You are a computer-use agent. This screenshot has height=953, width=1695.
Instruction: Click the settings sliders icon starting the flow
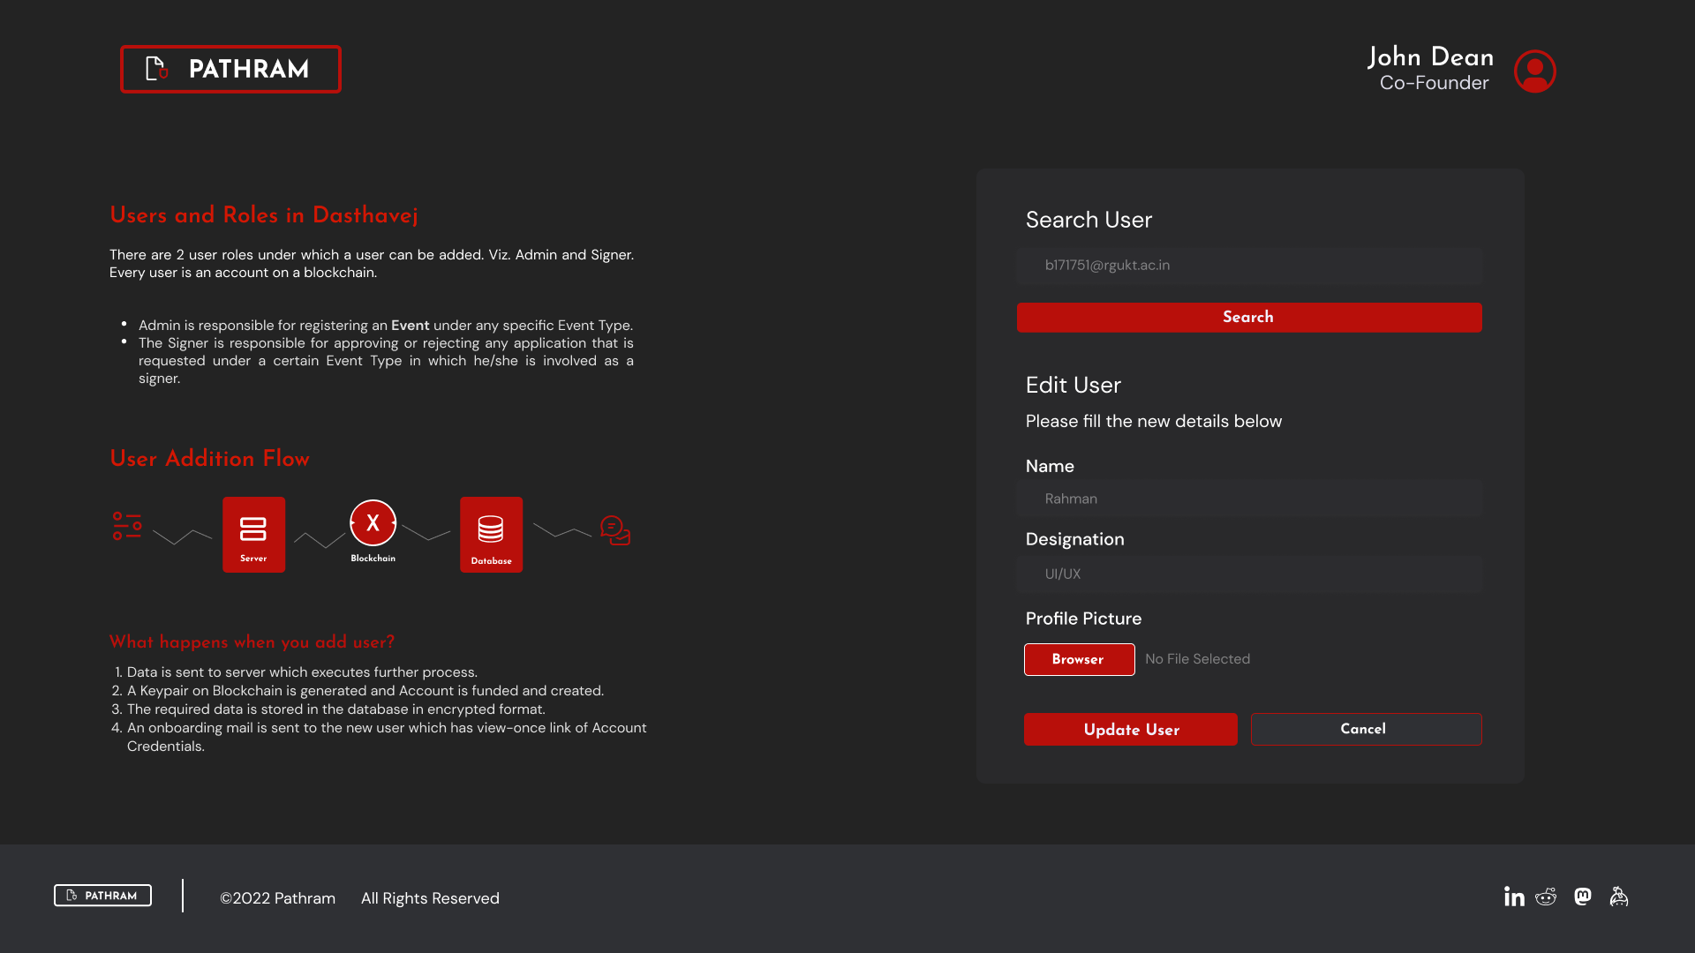click(x=127, y=526)
